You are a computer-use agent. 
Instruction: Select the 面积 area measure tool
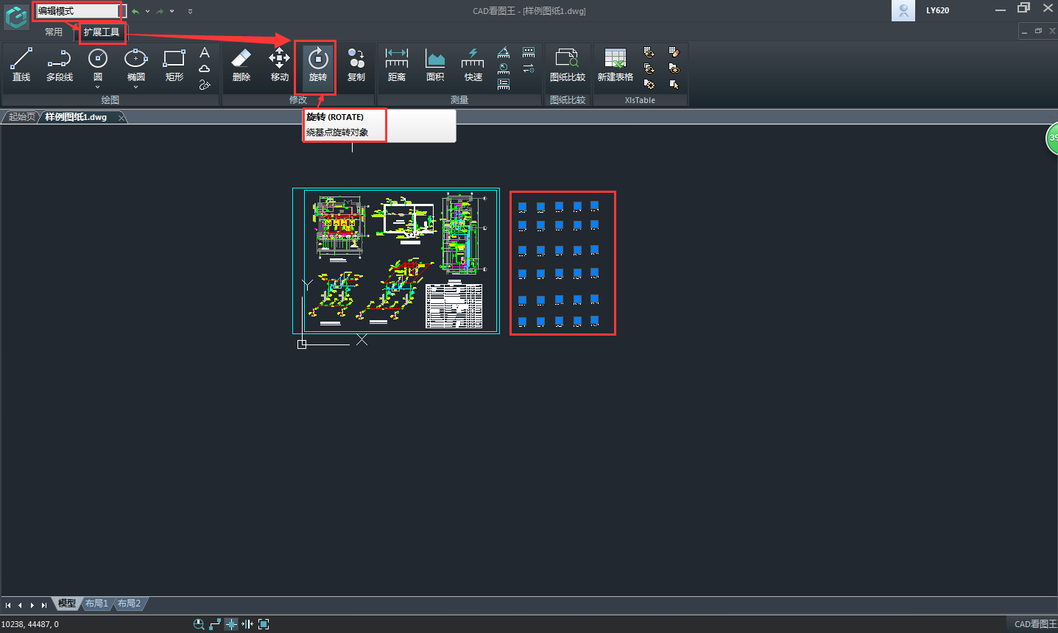click(434, 65)
